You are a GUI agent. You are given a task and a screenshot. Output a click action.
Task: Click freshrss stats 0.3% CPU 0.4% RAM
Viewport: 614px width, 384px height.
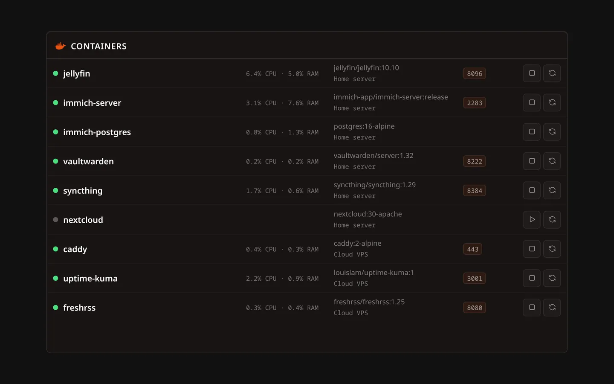[282, 308]
